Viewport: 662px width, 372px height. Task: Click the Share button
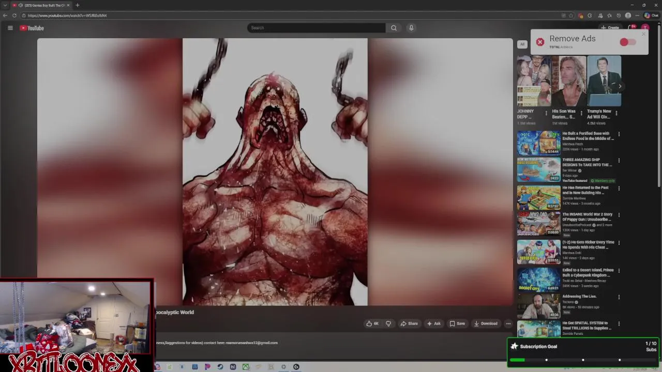409,323
